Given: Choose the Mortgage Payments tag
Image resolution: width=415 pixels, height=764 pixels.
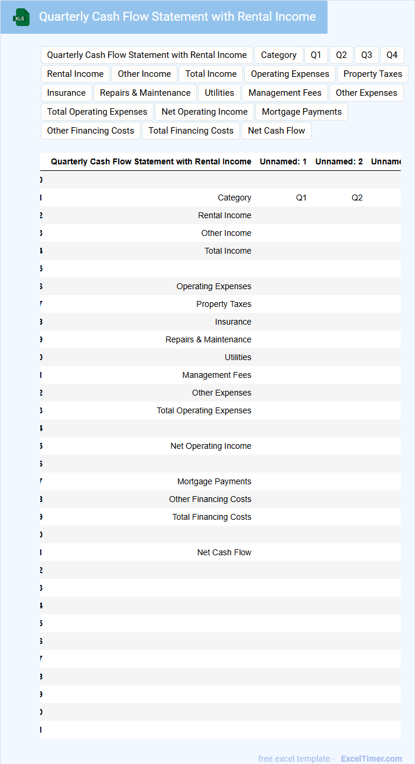Looking at the screenshot, I should [x=301, y=112].
